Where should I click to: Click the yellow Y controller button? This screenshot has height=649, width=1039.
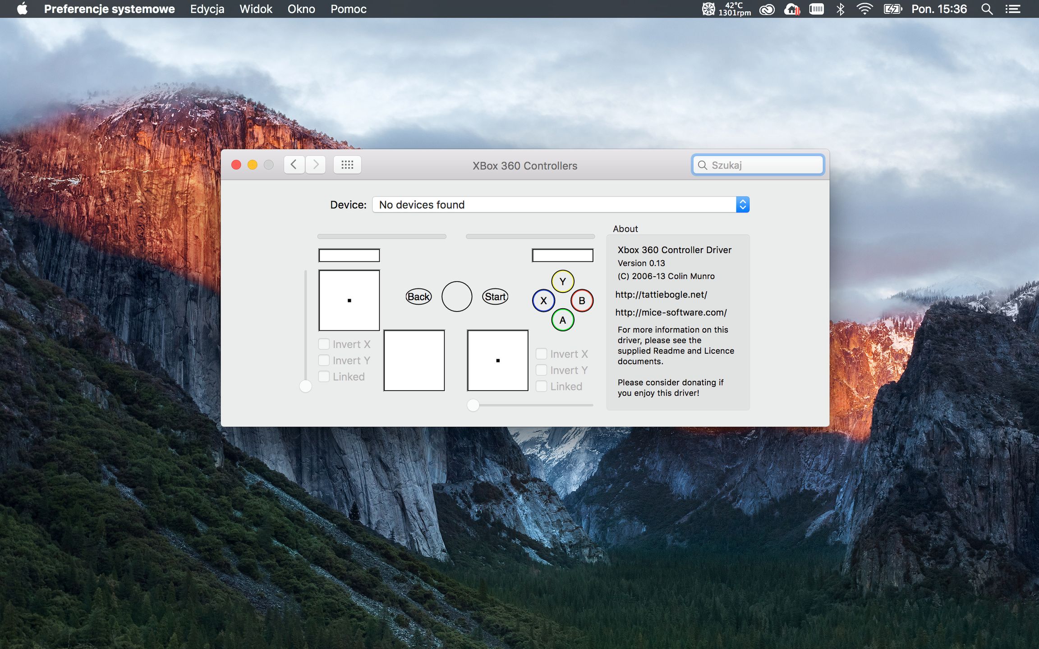click(562, 281)
